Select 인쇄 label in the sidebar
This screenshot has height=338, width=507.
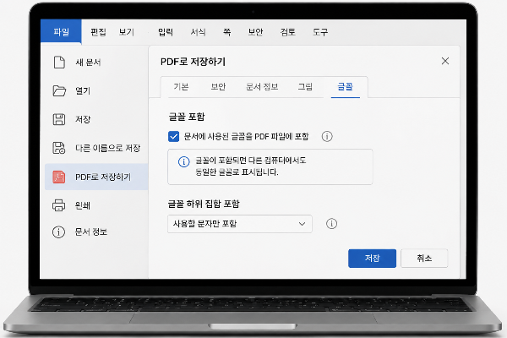point(83,205)
